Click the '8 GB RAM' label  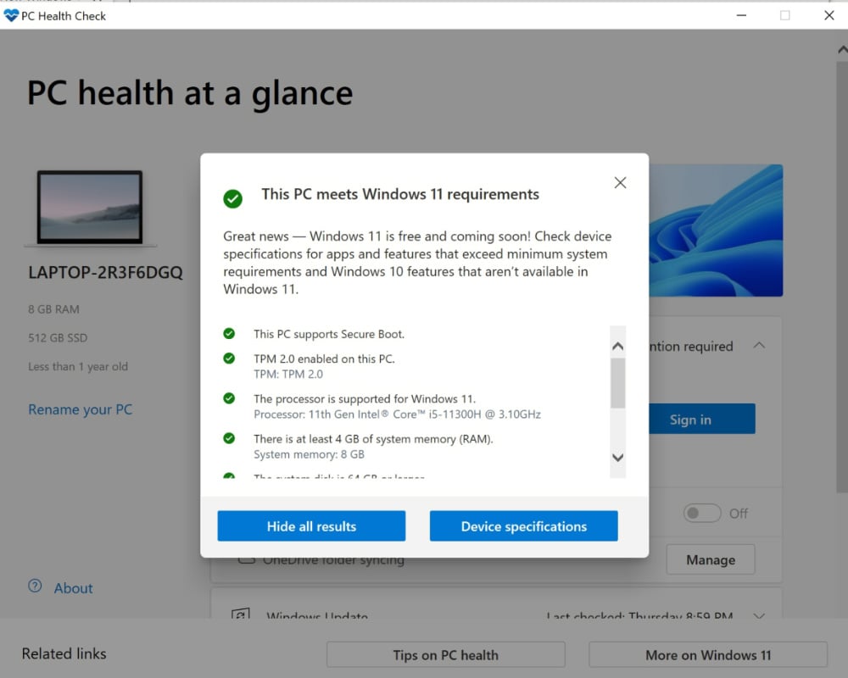click(x=53, y=309)
